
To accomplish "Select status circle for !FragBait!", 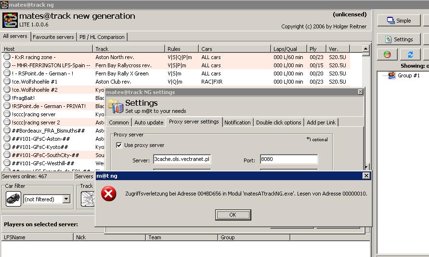I will 7,98.
